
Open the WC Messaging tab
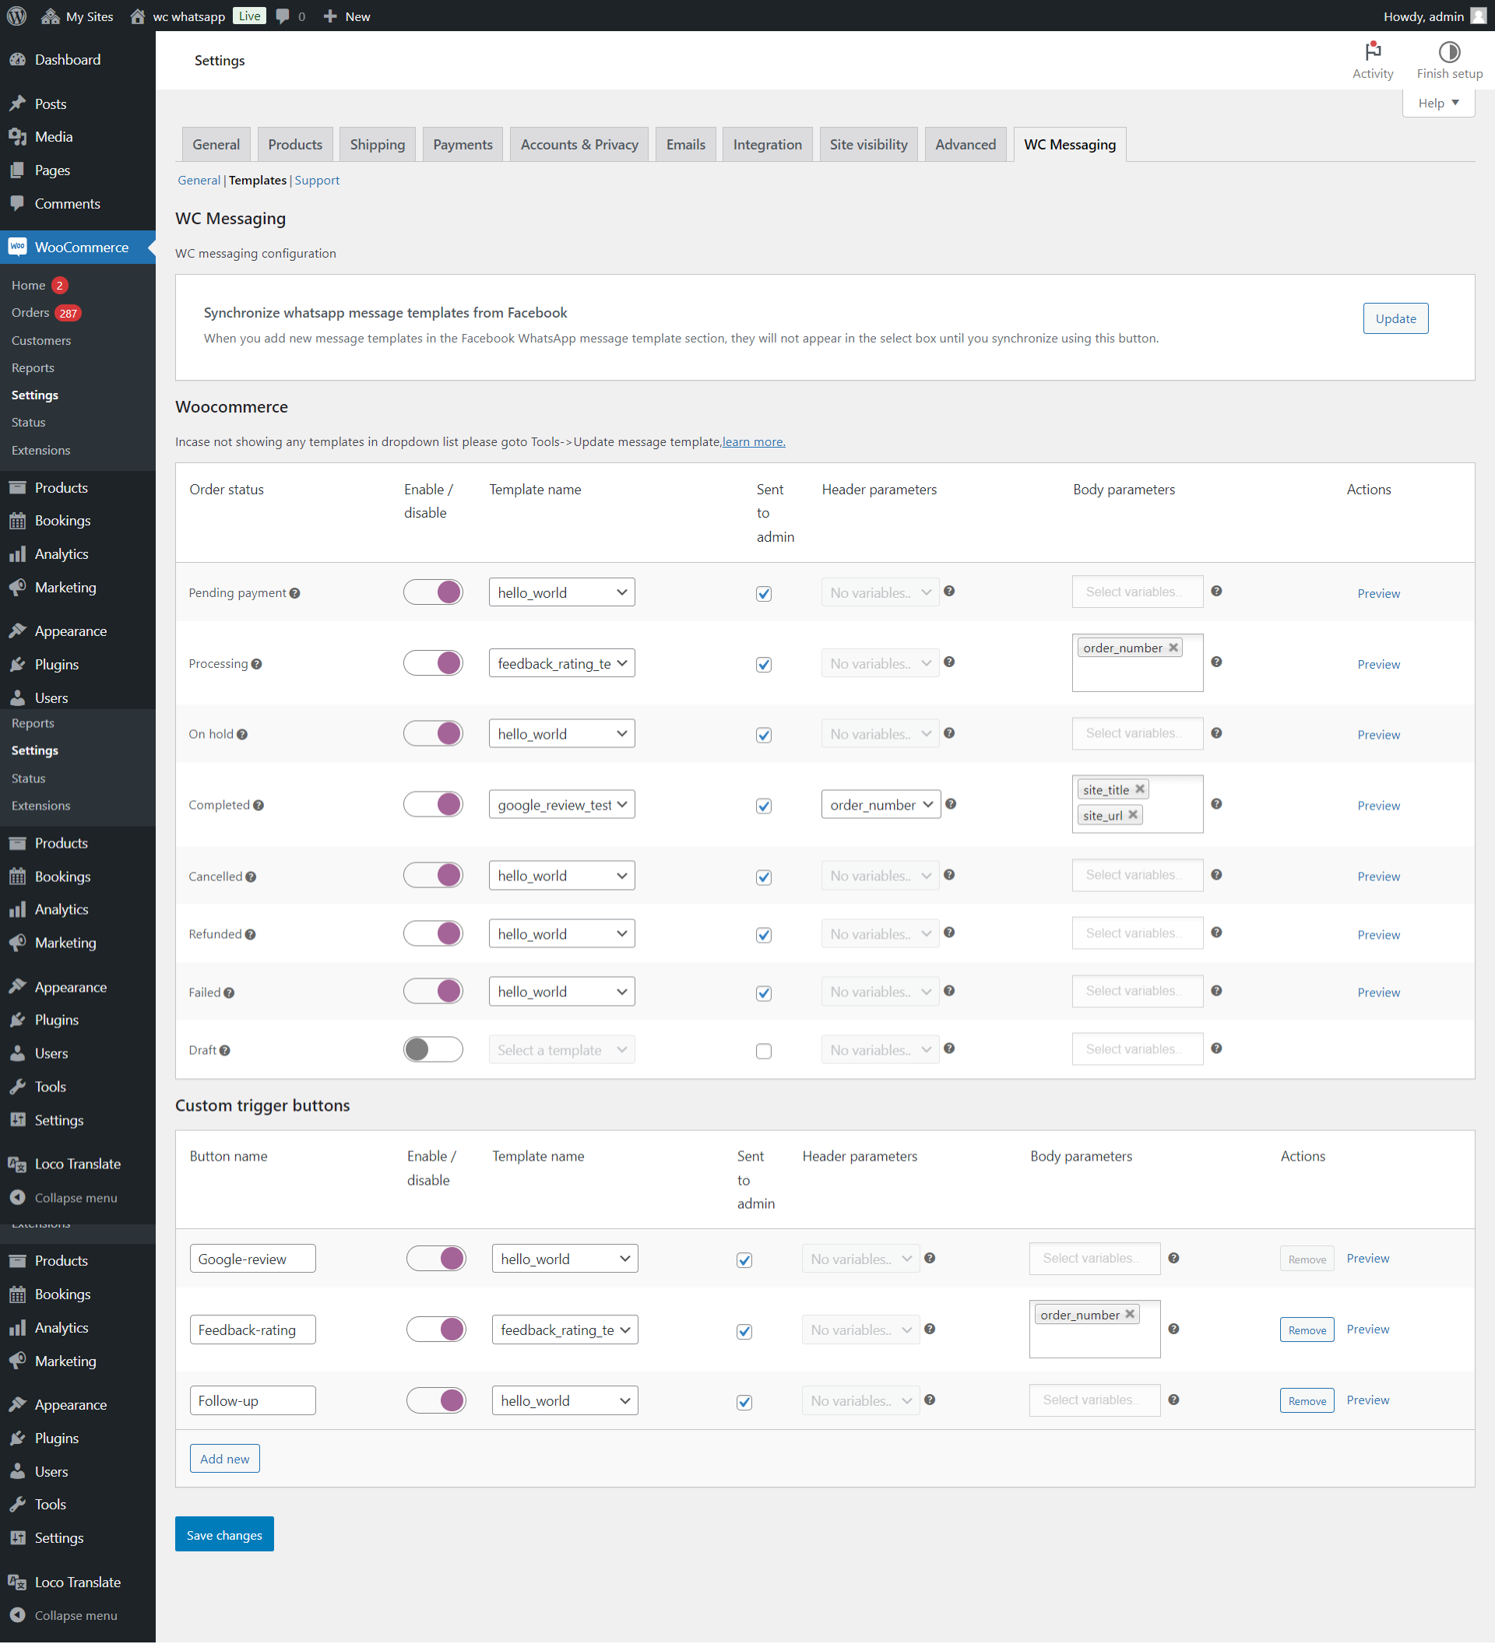tap(1070, 143)
